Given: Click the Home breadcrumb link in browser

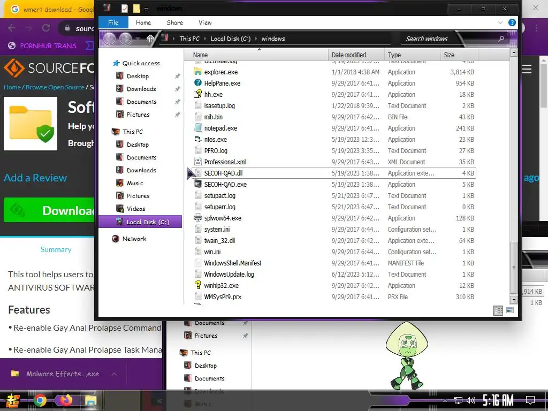Looking at the screenshot, I should click(12, 87).
